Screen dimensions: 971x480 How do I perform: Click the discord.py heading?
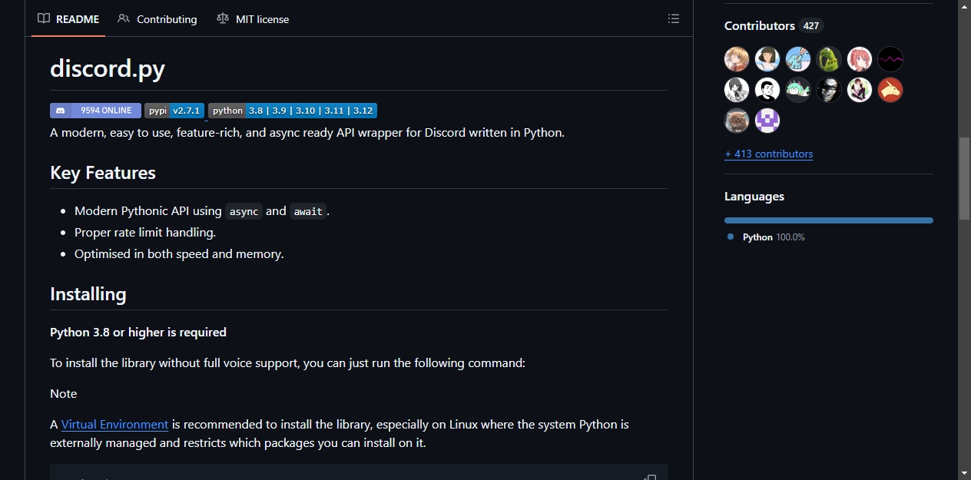click(x=108, y=68)
